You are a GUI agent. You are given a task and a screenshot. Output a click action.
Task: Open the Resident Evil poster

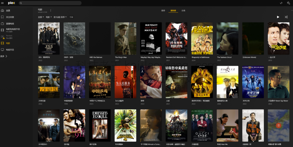click(x=176, y=39)
